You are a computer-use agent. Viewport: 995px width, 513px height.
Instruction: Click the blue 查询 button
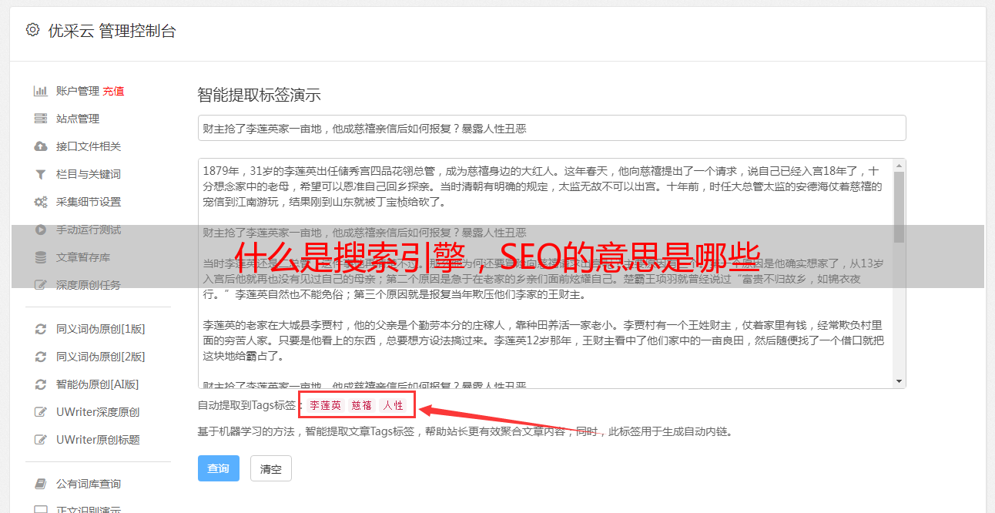(219, 468)
